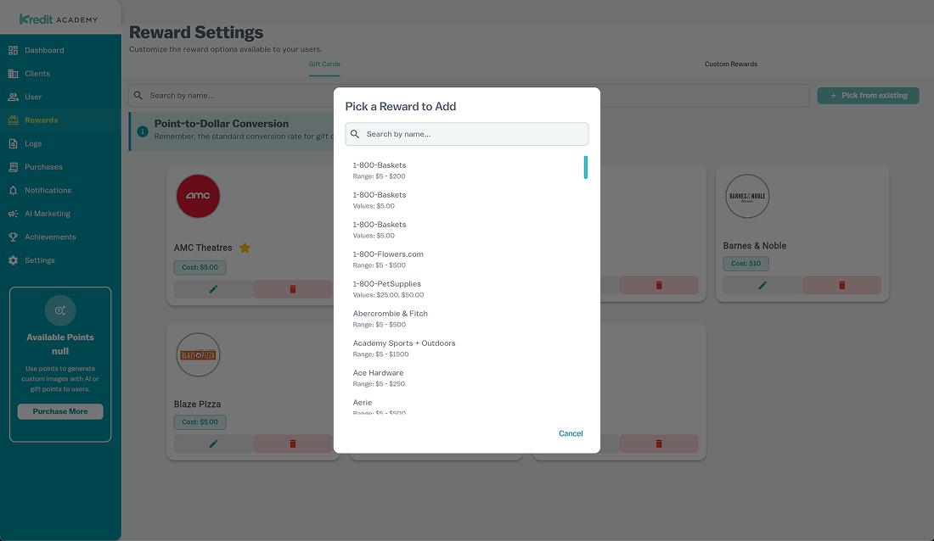Click the Barnes & Noble logo
The height and width of the screenshot is (541, 934).
747,196
